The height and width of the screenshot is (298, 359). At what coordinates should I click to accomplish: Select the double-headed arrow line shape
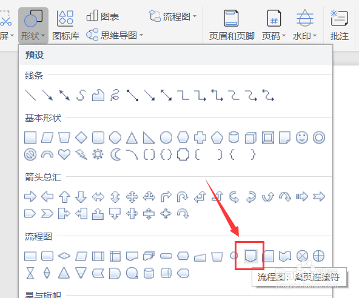64,95
